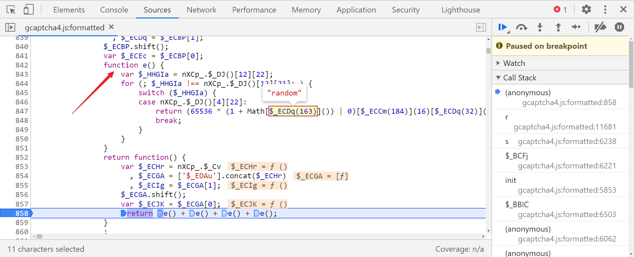
Task: Step over next function call
Action: click(x=521, y=27)
